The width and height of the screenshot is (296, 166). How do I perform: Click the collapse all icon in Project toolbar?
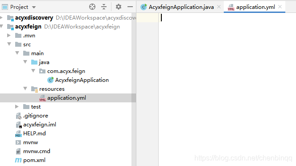click(104, 7)
